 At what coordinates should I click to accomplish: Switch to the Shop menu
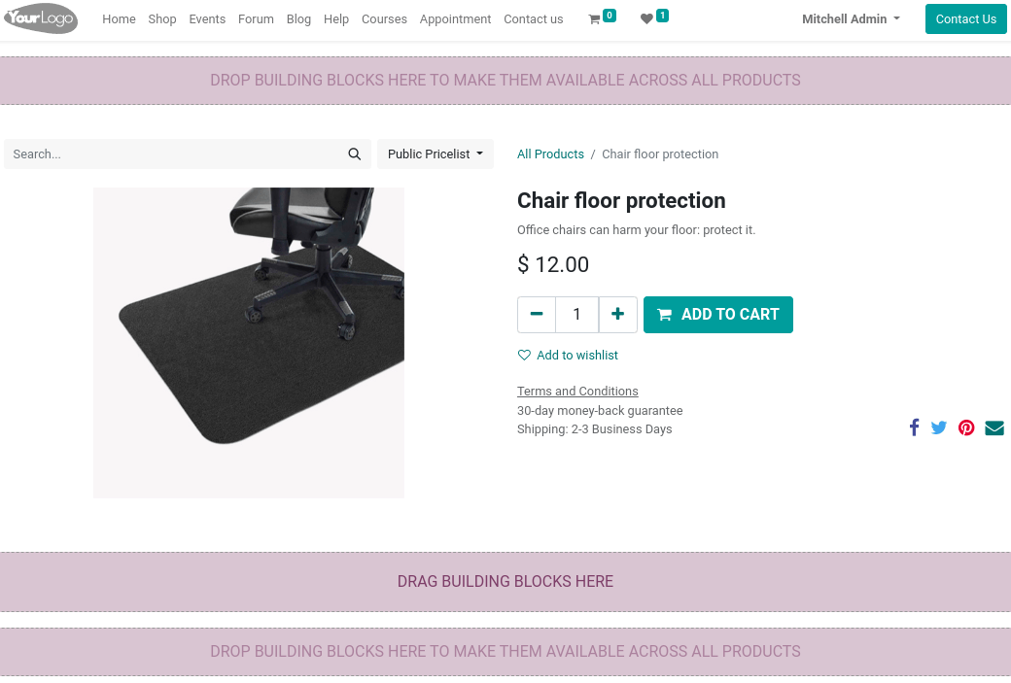[x=161, y=18]
